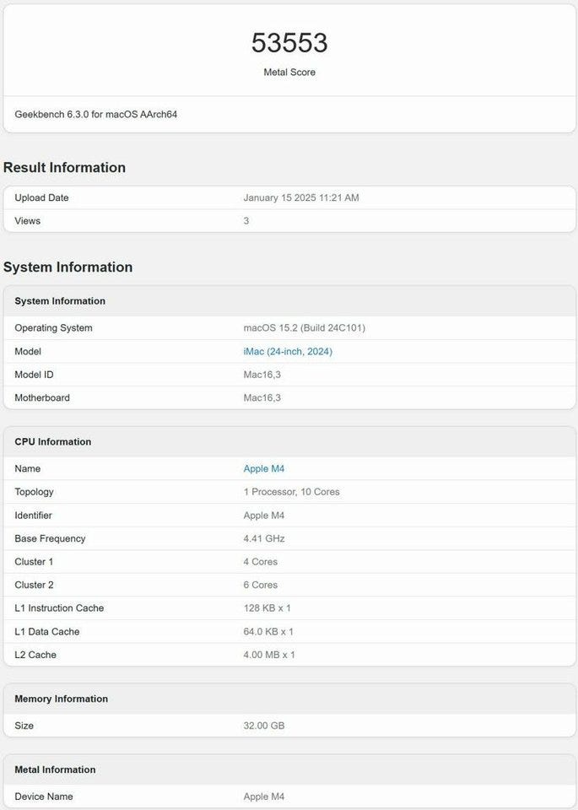Click the Cluster 2 label
The width and height of the screenshot is (578, 810).
[34, 585]
